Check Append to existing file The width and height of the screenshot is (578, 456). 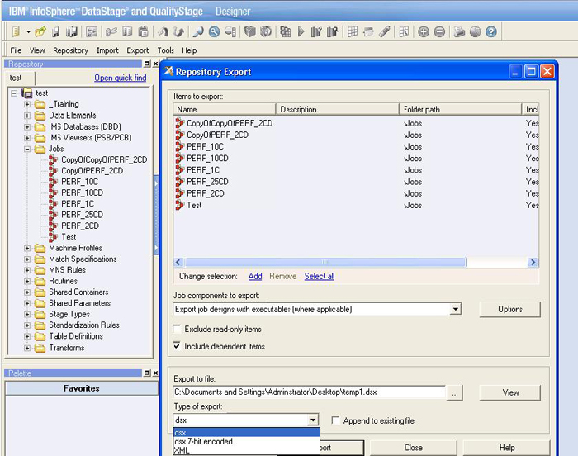[335, 420]
